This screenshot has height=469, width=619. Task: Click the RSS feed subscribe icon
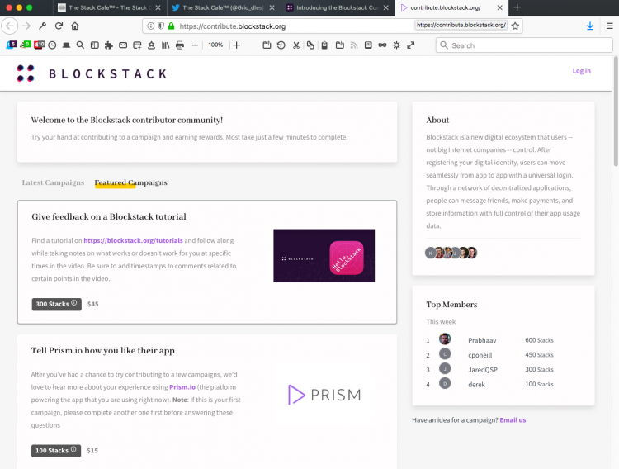pyautogui.click(x=354, y=45)
